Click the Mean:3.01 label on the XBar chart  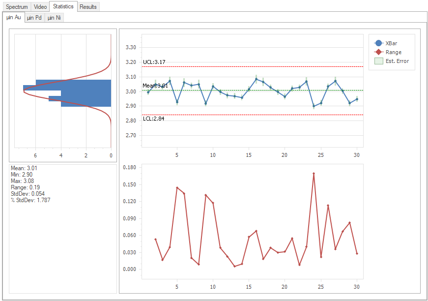pyautogui.click(x=155, y=86)
